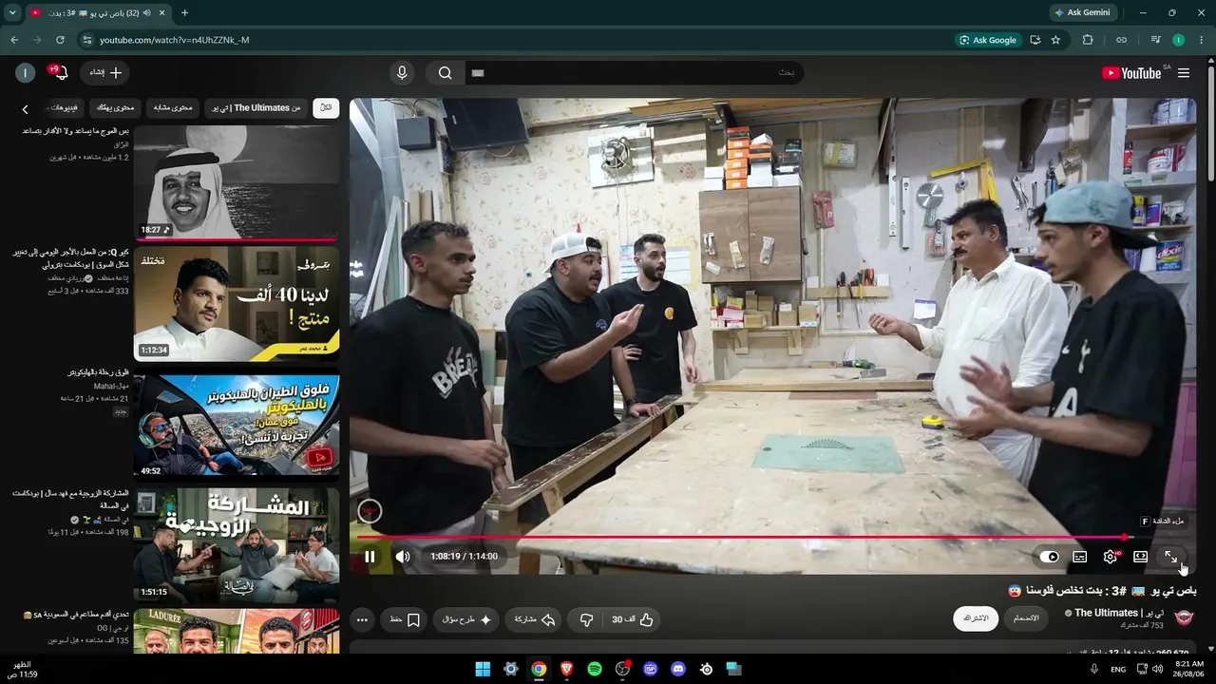Open the helicopter flight video thumbnail
Viewport: 1216px width, 684px height.
pos(237,425)
